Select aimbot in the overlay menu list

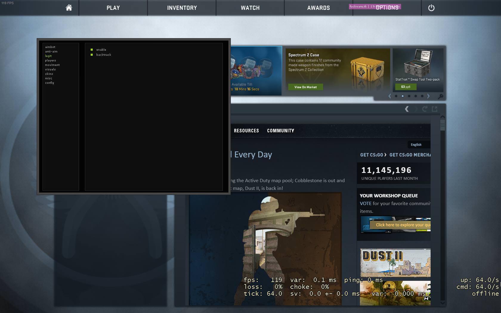(50, 47)
